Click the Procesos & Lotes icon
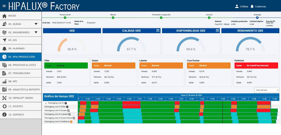 pyautogui.click(x=5, y=65)
